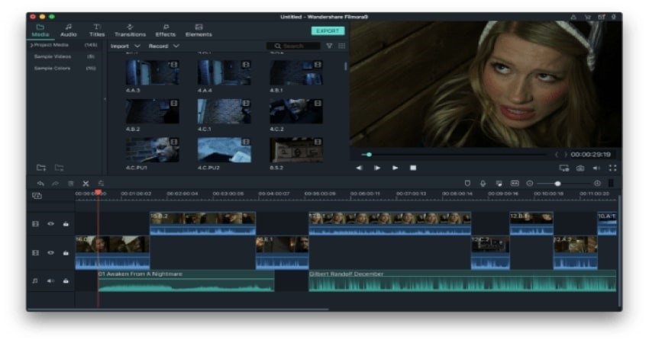Click the 4.C.2 clip name
This screenshot has width=649, height=343.
click(x=276, y=129)
